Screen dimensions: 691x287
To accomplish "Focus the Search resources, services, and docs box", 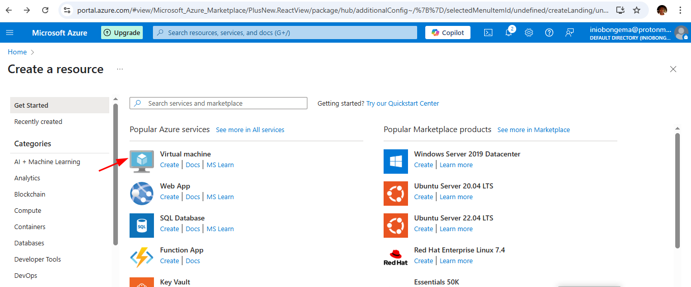I will pyautogui.click(x=284, y=33).
